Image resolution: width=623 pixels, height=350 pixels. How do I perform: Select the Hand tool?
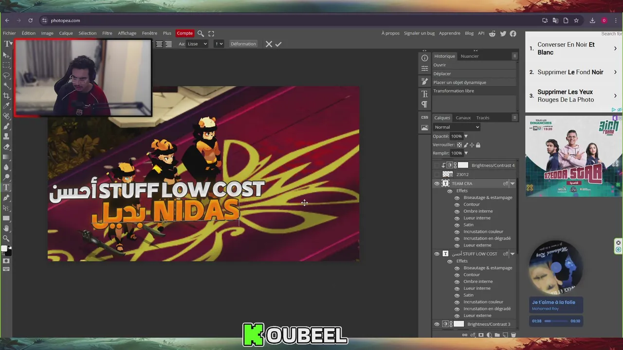click(x=6, y=228)
